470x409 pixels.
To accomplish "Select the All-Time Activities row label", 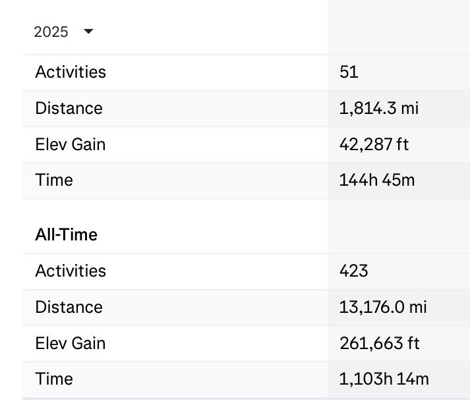I will [x=71, y=271].
